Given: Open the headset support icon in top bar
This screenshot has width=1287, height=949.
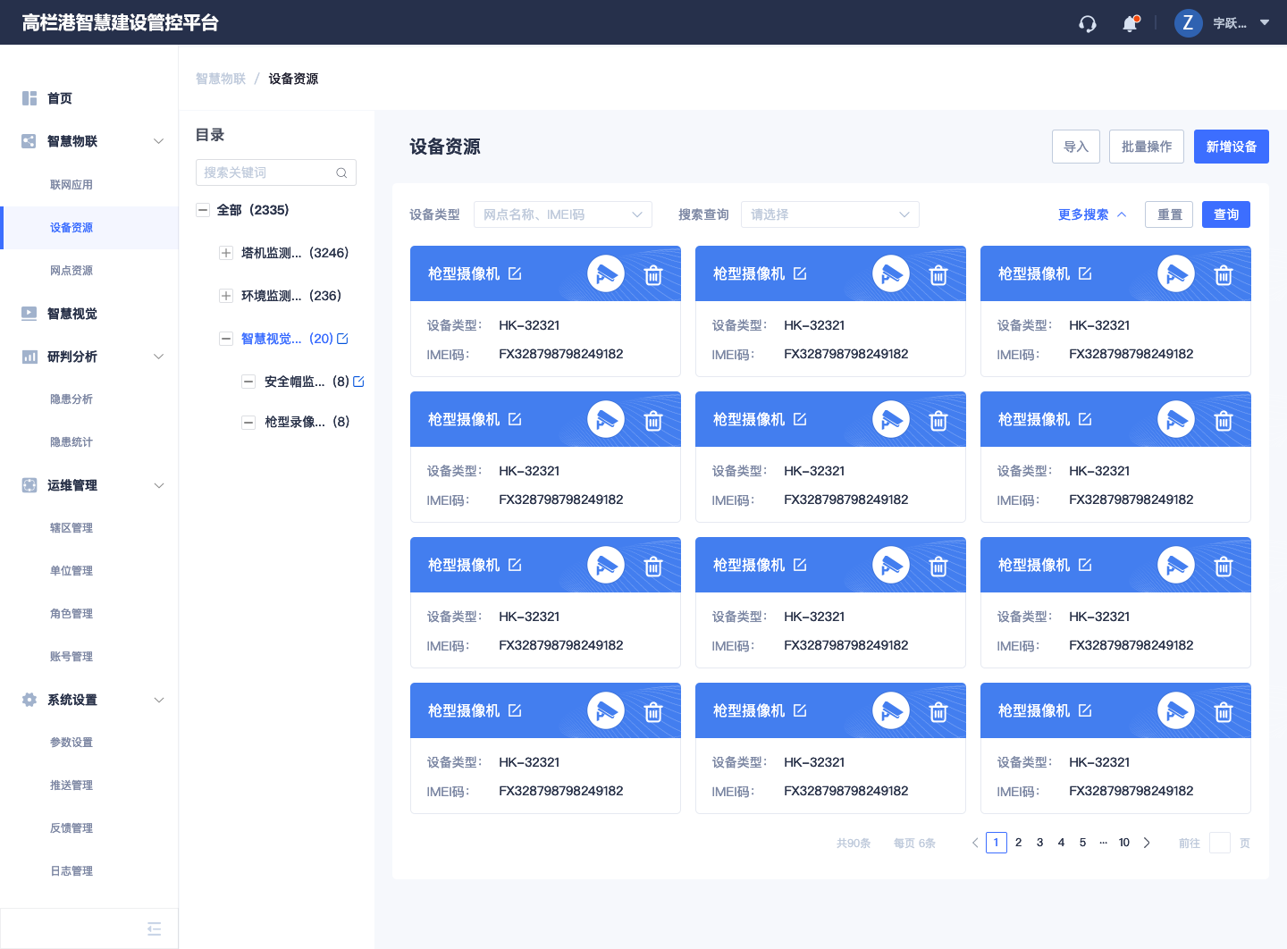Looking at the screenshot, I should tap(1087, 22).
